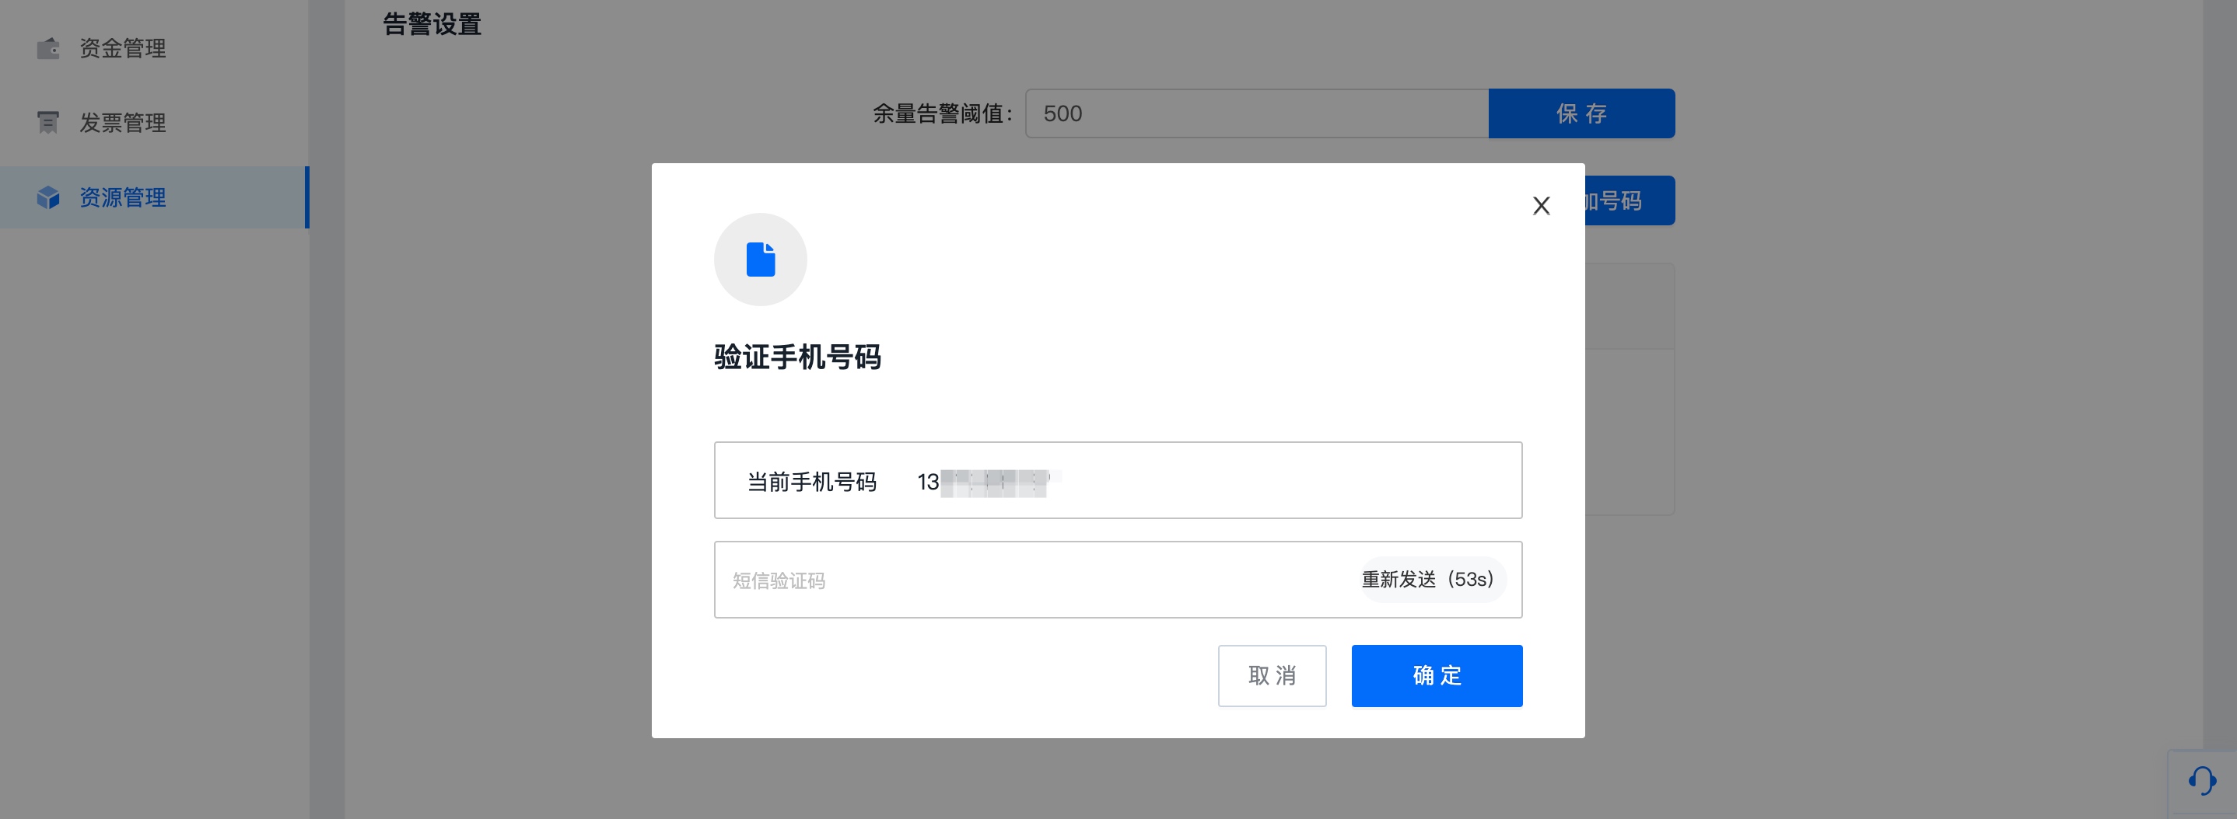Viewport: 2237px width, 819px height.
Task: Confirm with the blue 确定 button
Action: tap(1437, 676)
